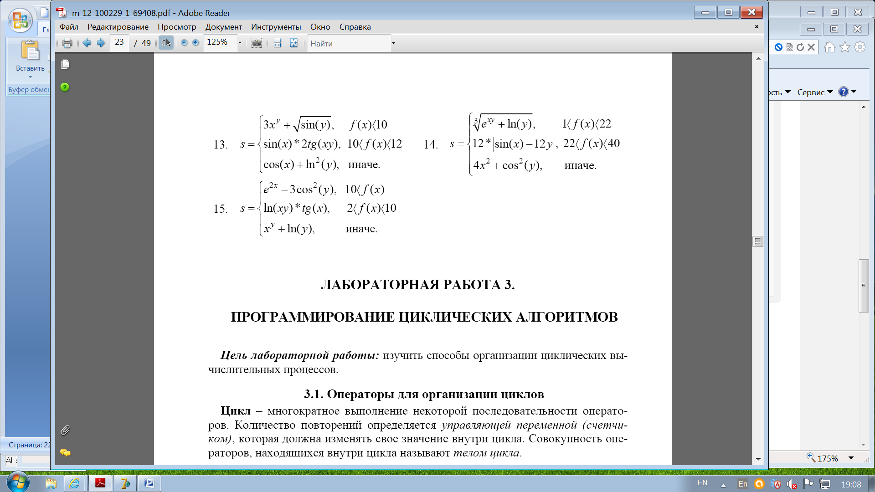Click the 19:08 clock in the tray

click(851, 484)
